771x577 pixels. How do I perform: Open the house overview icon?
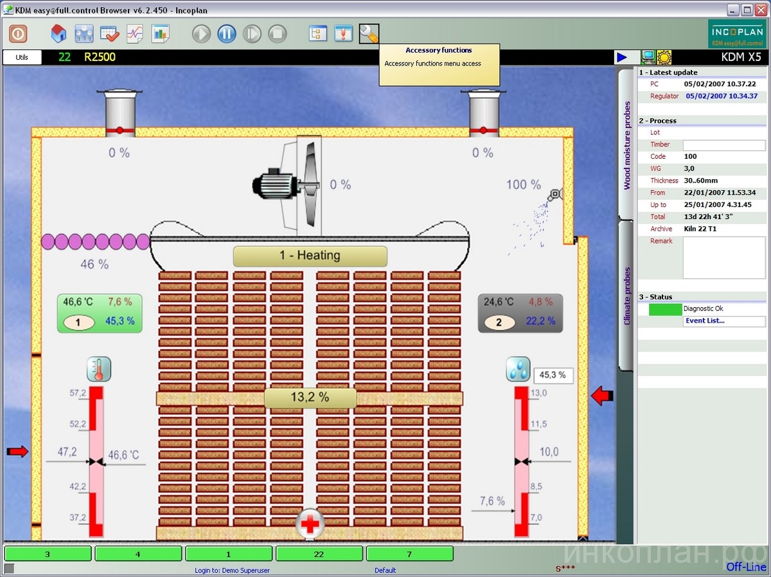point(59,33)
